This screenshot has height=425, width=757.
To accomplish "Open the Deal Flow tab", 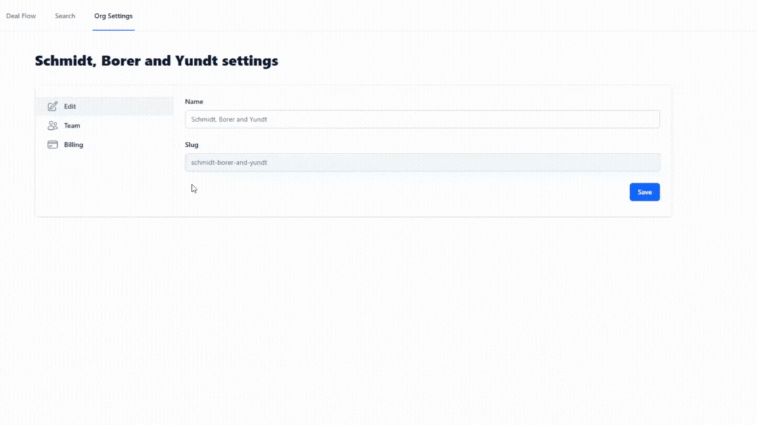I will [x=21, y=16].
